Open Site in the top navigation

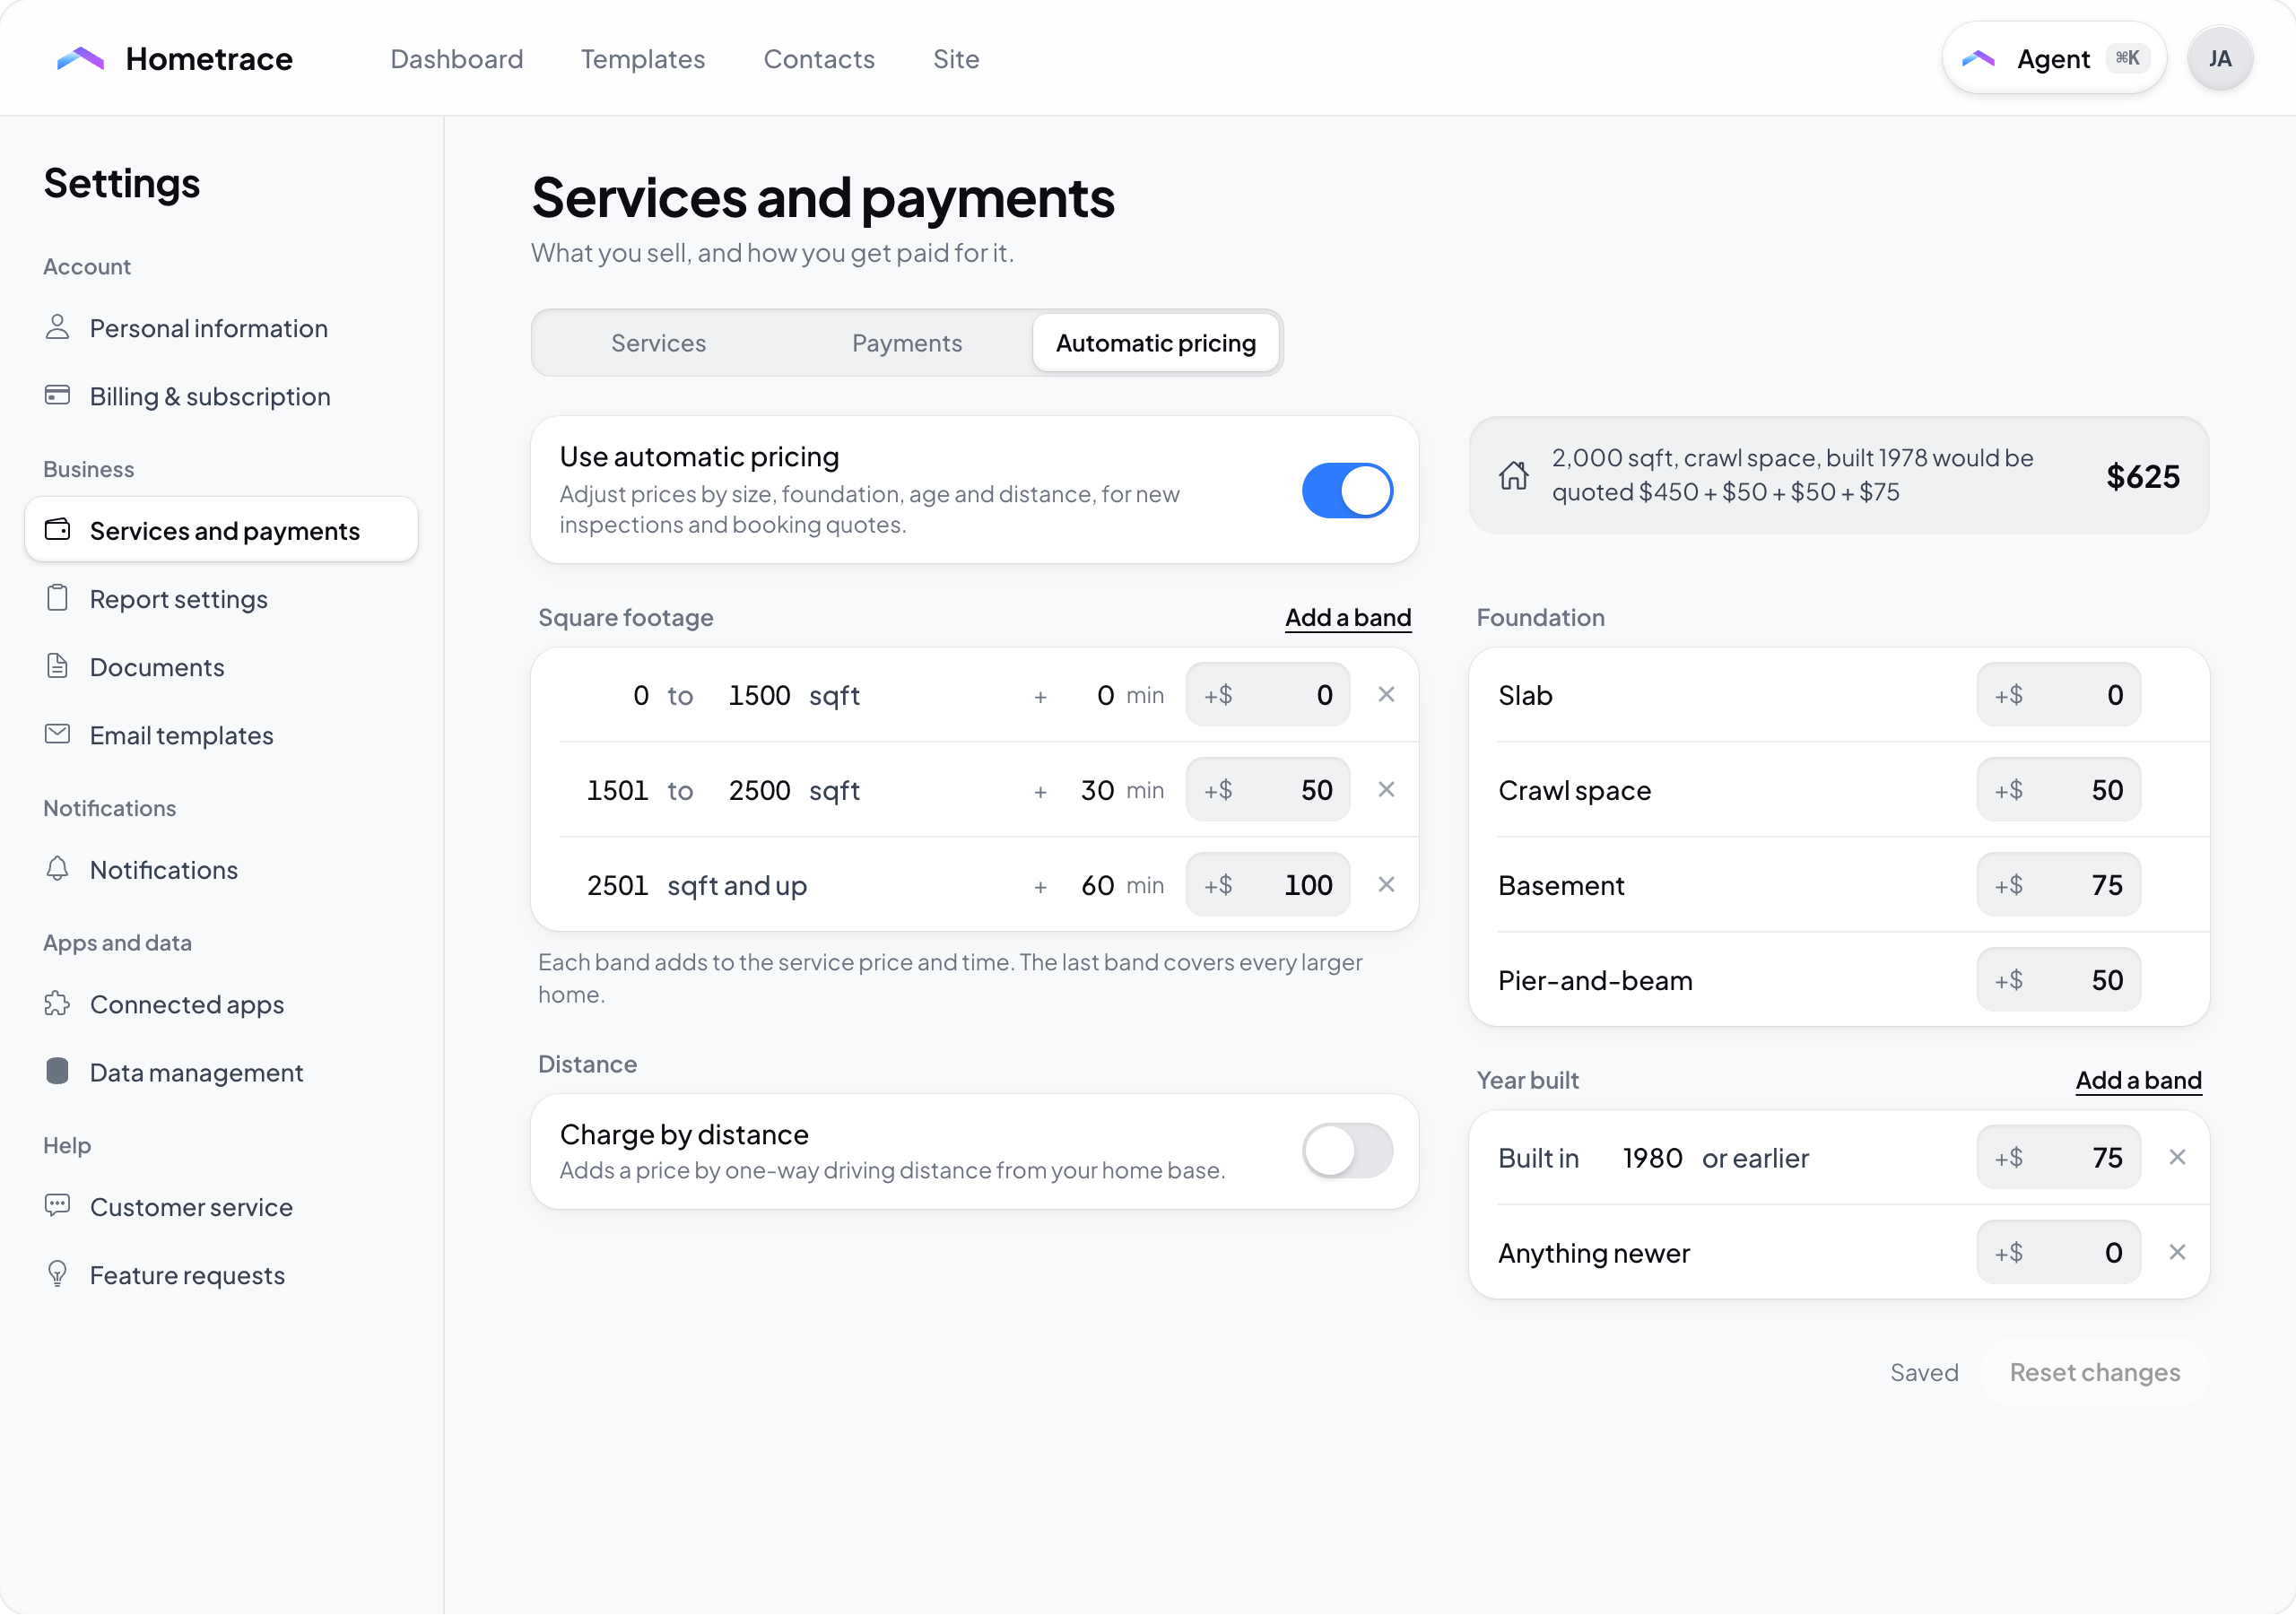[956, 59]
